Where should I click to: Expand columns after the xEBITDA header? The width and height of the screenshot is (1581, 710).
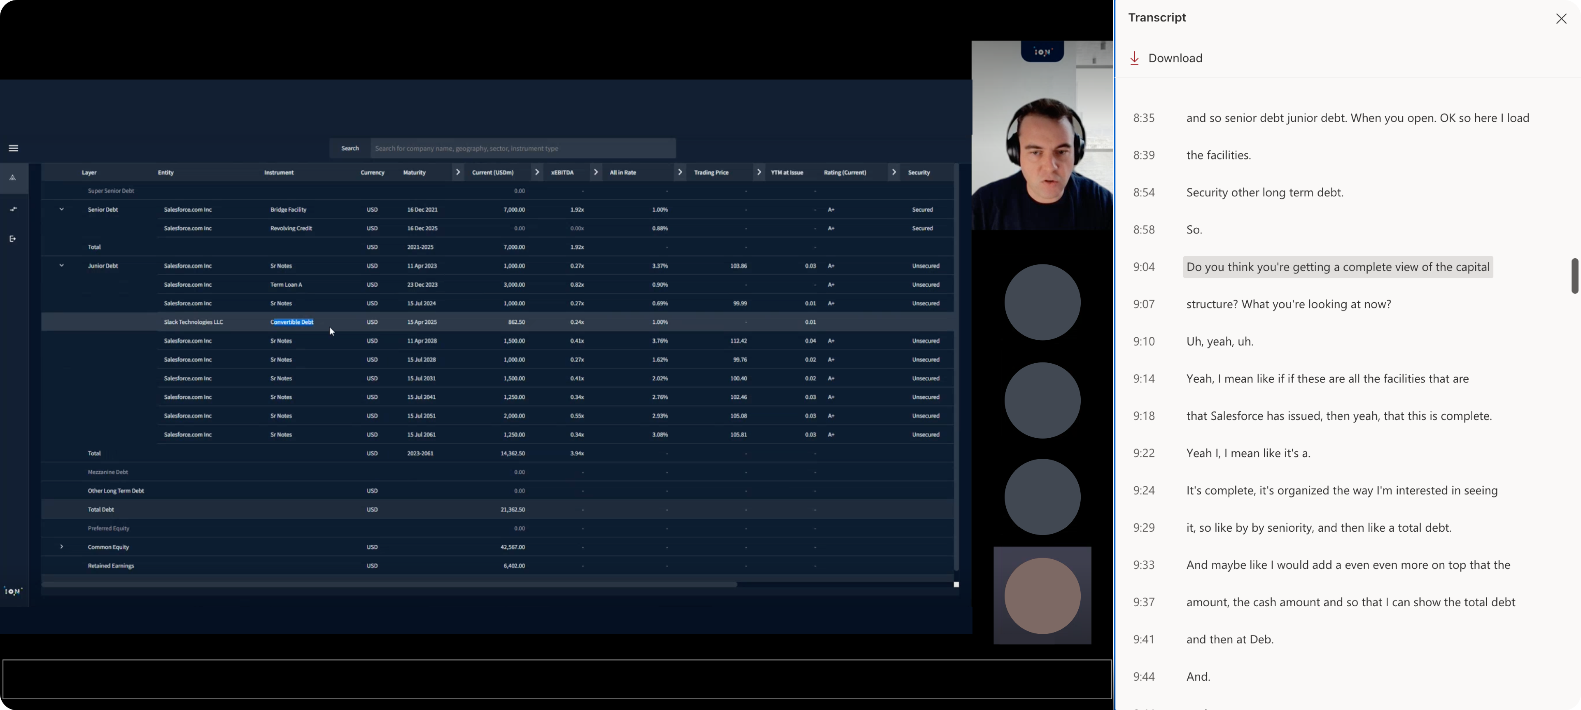tap(595, 173)
